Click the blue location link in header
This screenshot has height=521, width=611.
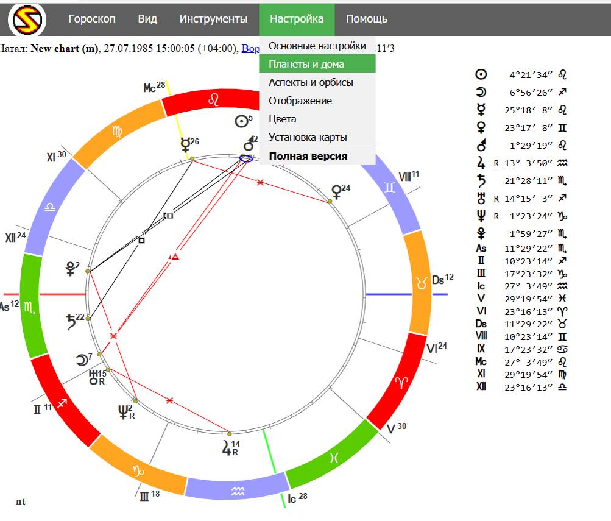tap(250, 48)
